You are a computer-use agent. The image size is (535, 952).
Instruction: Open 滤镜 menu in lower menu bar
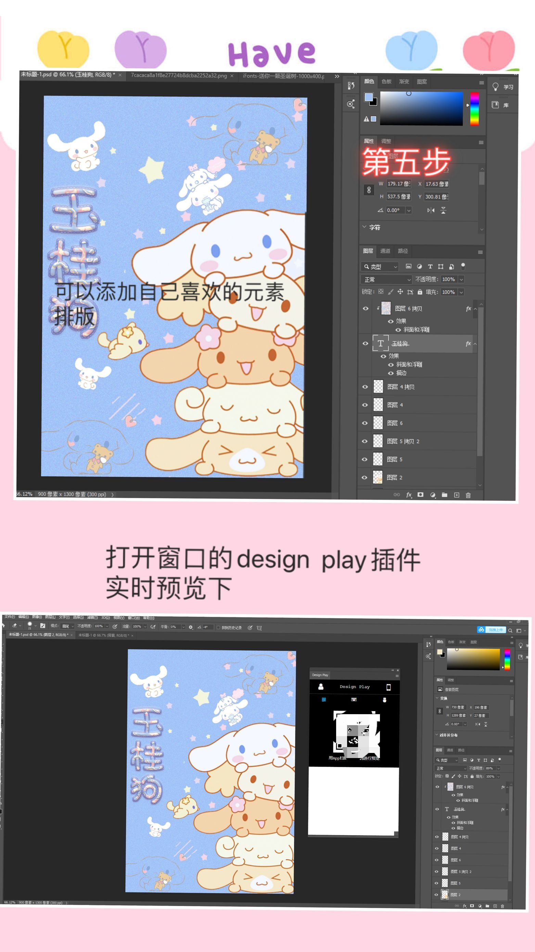tap(92, 617)
